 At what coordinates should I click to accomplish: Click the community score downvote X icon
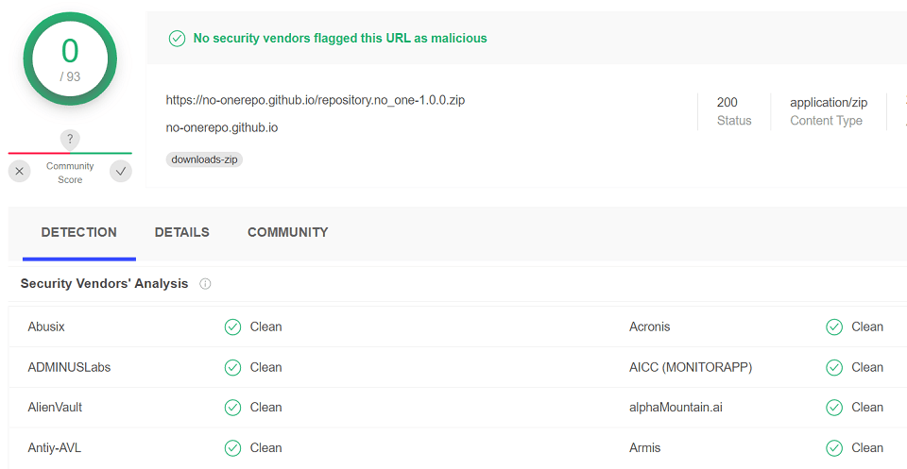click(x=19, y=172)
